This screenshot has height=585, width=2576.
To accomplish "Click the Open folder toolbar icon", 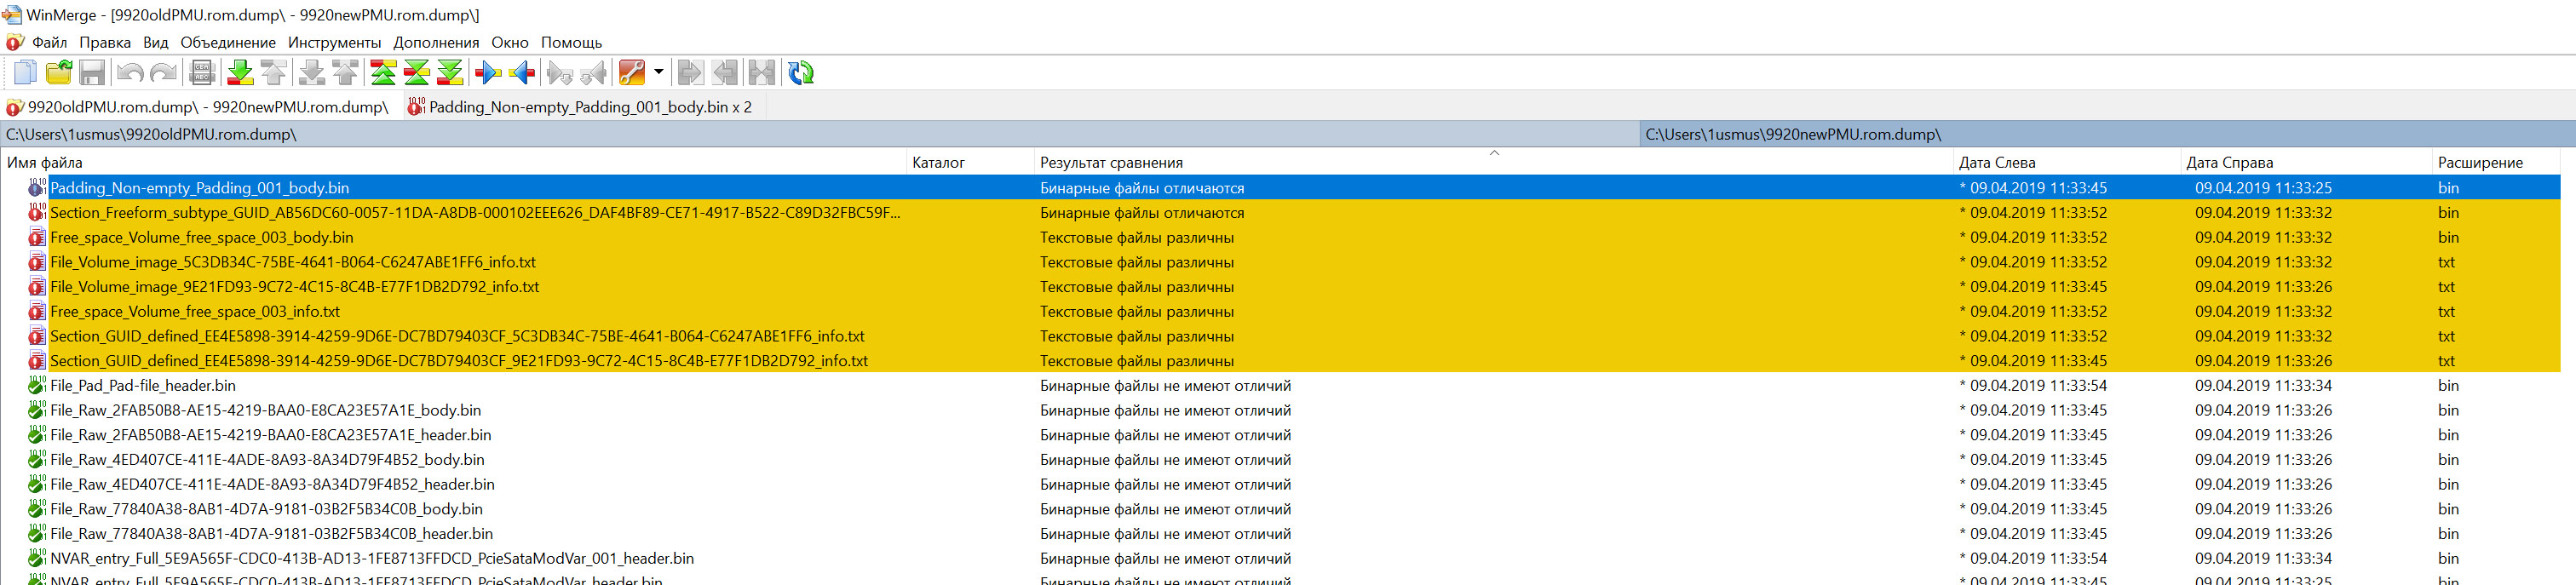I will tap(59, 73).
